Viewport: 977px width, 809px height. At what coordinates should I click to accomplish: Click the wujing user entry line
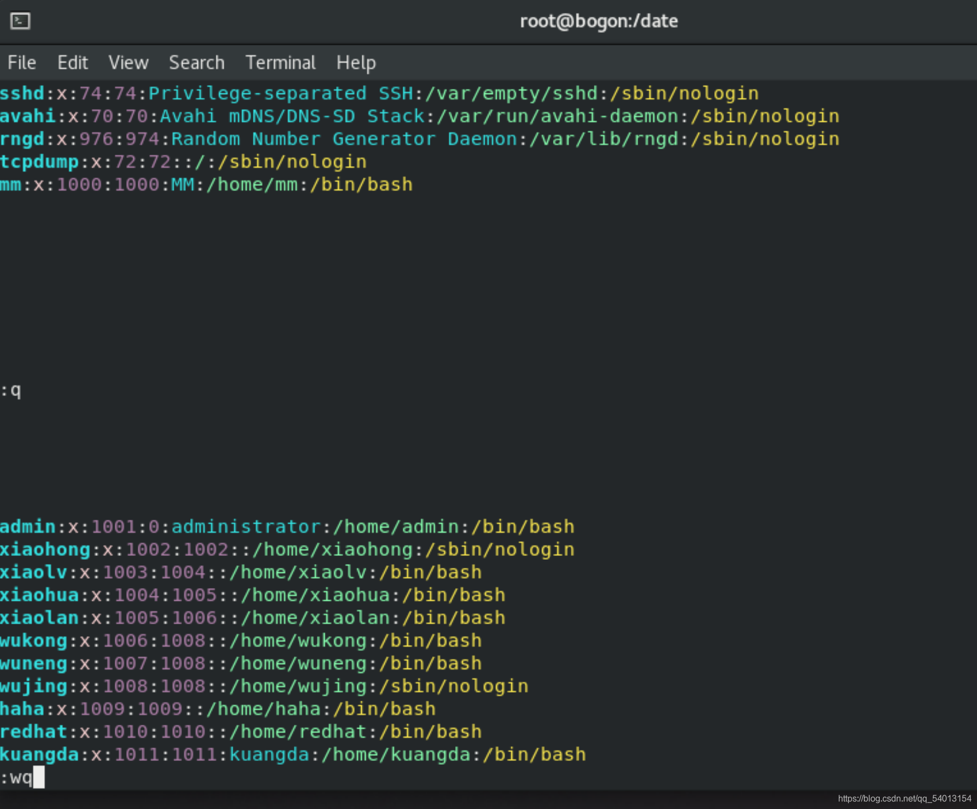(x=264, y=687)
